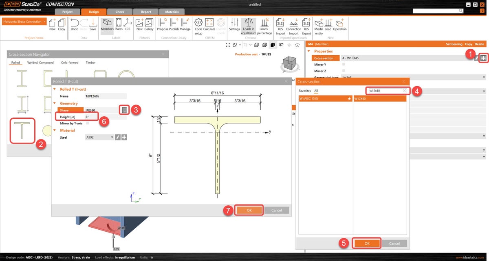Image resolution: width=489 pixels, height=261 pixels.
Task: Open the Check ribbon tab
Action: 119,11
